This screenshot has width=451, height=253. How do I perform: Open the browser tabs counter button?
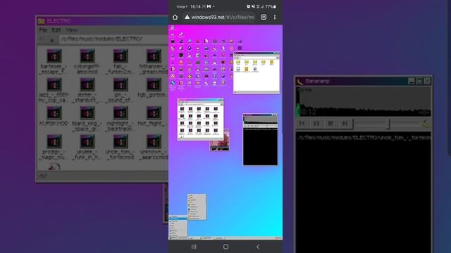point(264,17)
